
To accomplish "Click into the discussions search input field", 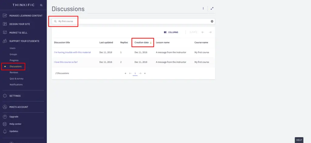I will (131, 21).
